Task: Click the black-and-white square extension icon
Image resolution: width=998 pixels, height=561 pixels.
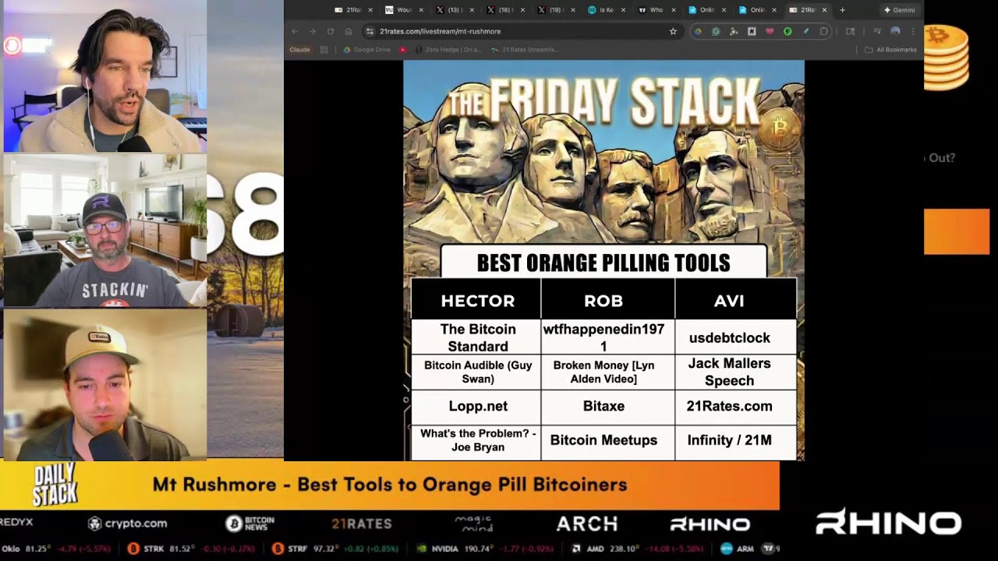Action: [x=752, y=31]
